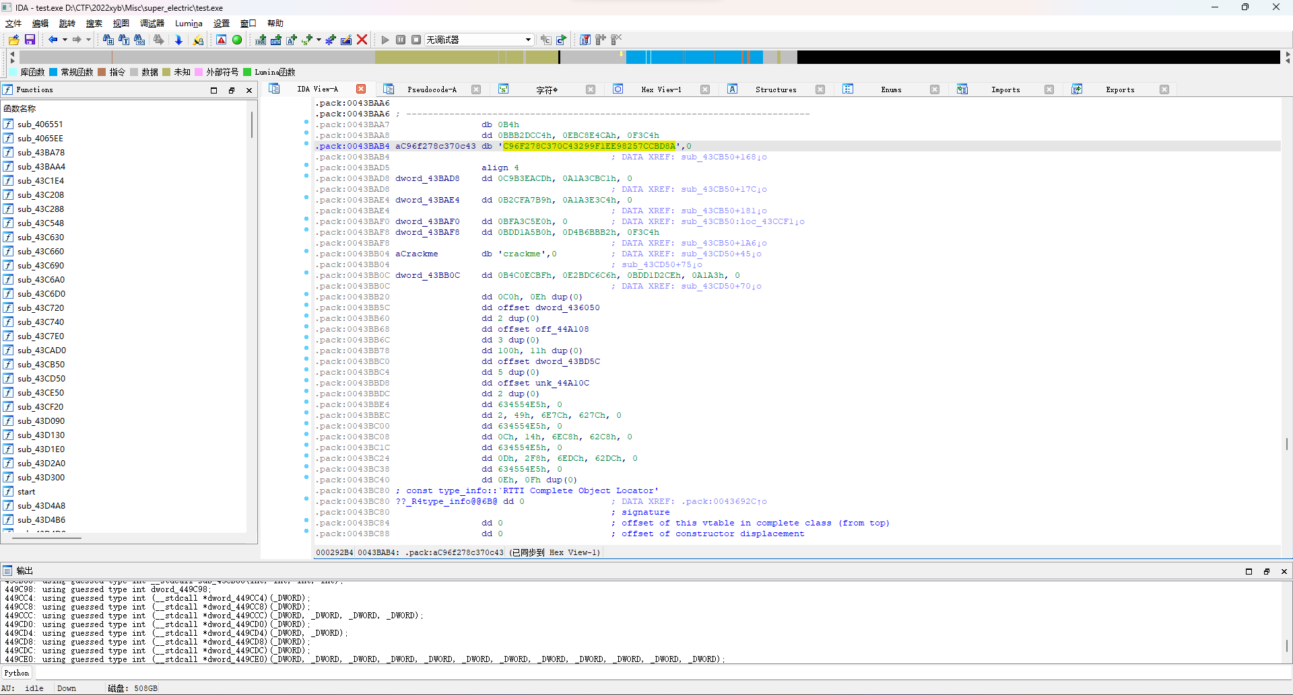
Task: Switch to the Pseudocode-A tab
Action: click(432, 89)
